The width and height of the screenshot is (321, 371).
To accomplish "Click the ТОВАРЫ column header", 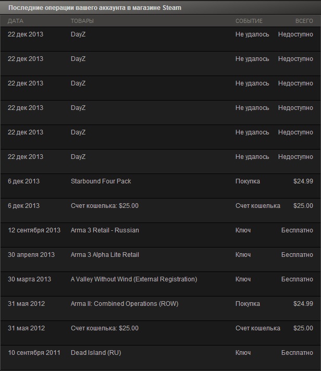I will [82, 21].
